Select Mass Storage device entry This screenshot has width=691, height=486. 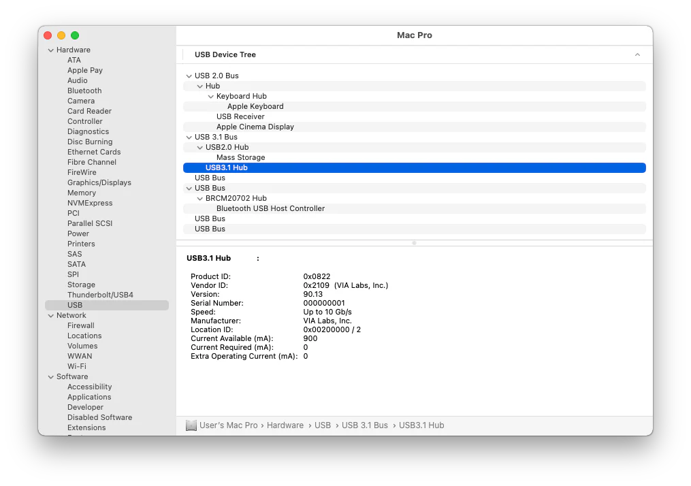pos(240,157)
